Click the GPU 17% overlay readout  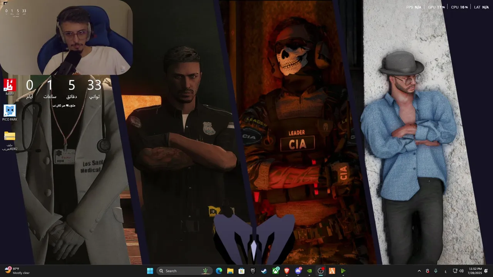436,7
